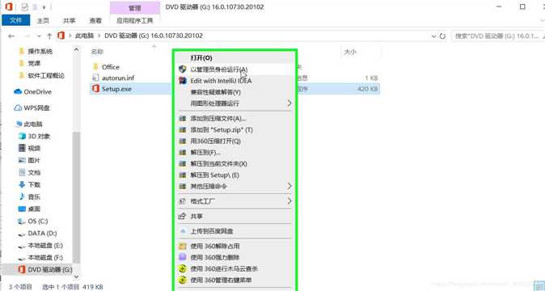Click the Office icon in the title bar
The image size is (545, 291).
coord(9,6)
